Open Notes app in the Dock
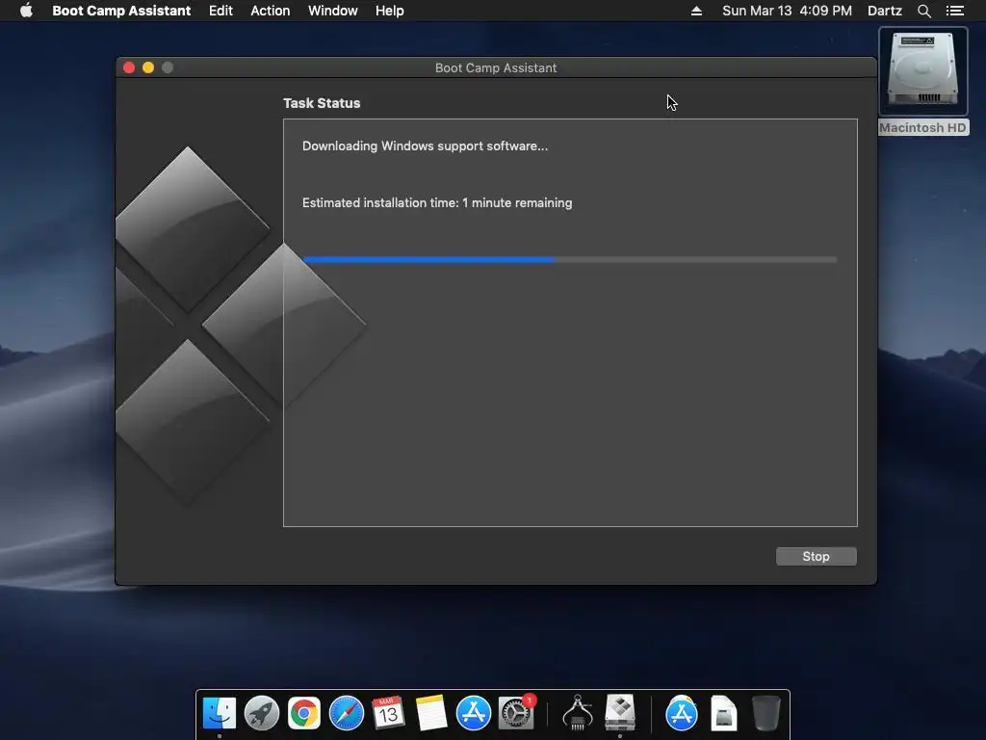This screenshot has height=740, width=986. pyautogui.click(x=430, y=713)
